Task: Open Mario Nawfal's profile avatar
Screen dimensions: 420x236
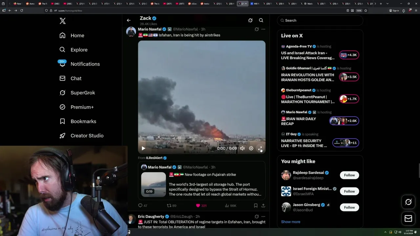Action: (131, 32)
